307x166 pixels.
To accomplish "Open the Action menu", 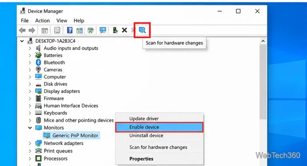I will 42,21.
